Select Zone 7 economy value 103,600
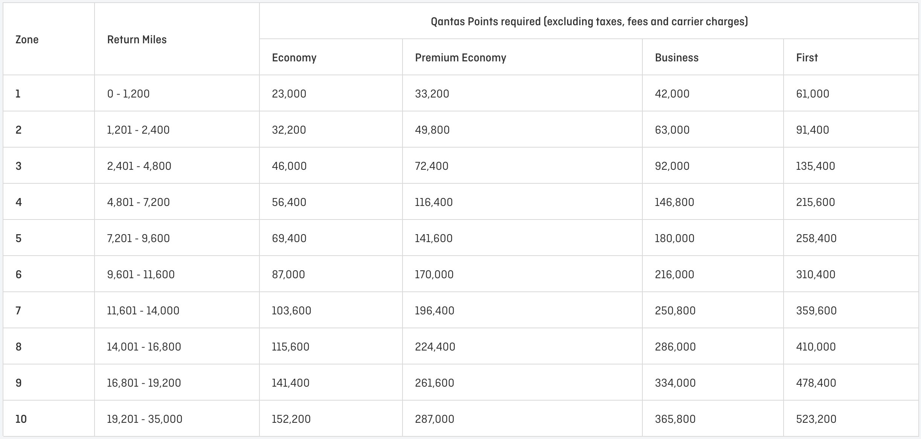Image resolution: width=921 pixels, height=439 pixels. point(291,311)
